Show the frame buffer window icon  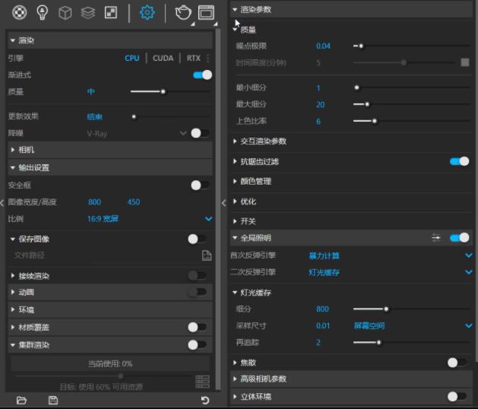pyautogui.click(x=206, y=12)
